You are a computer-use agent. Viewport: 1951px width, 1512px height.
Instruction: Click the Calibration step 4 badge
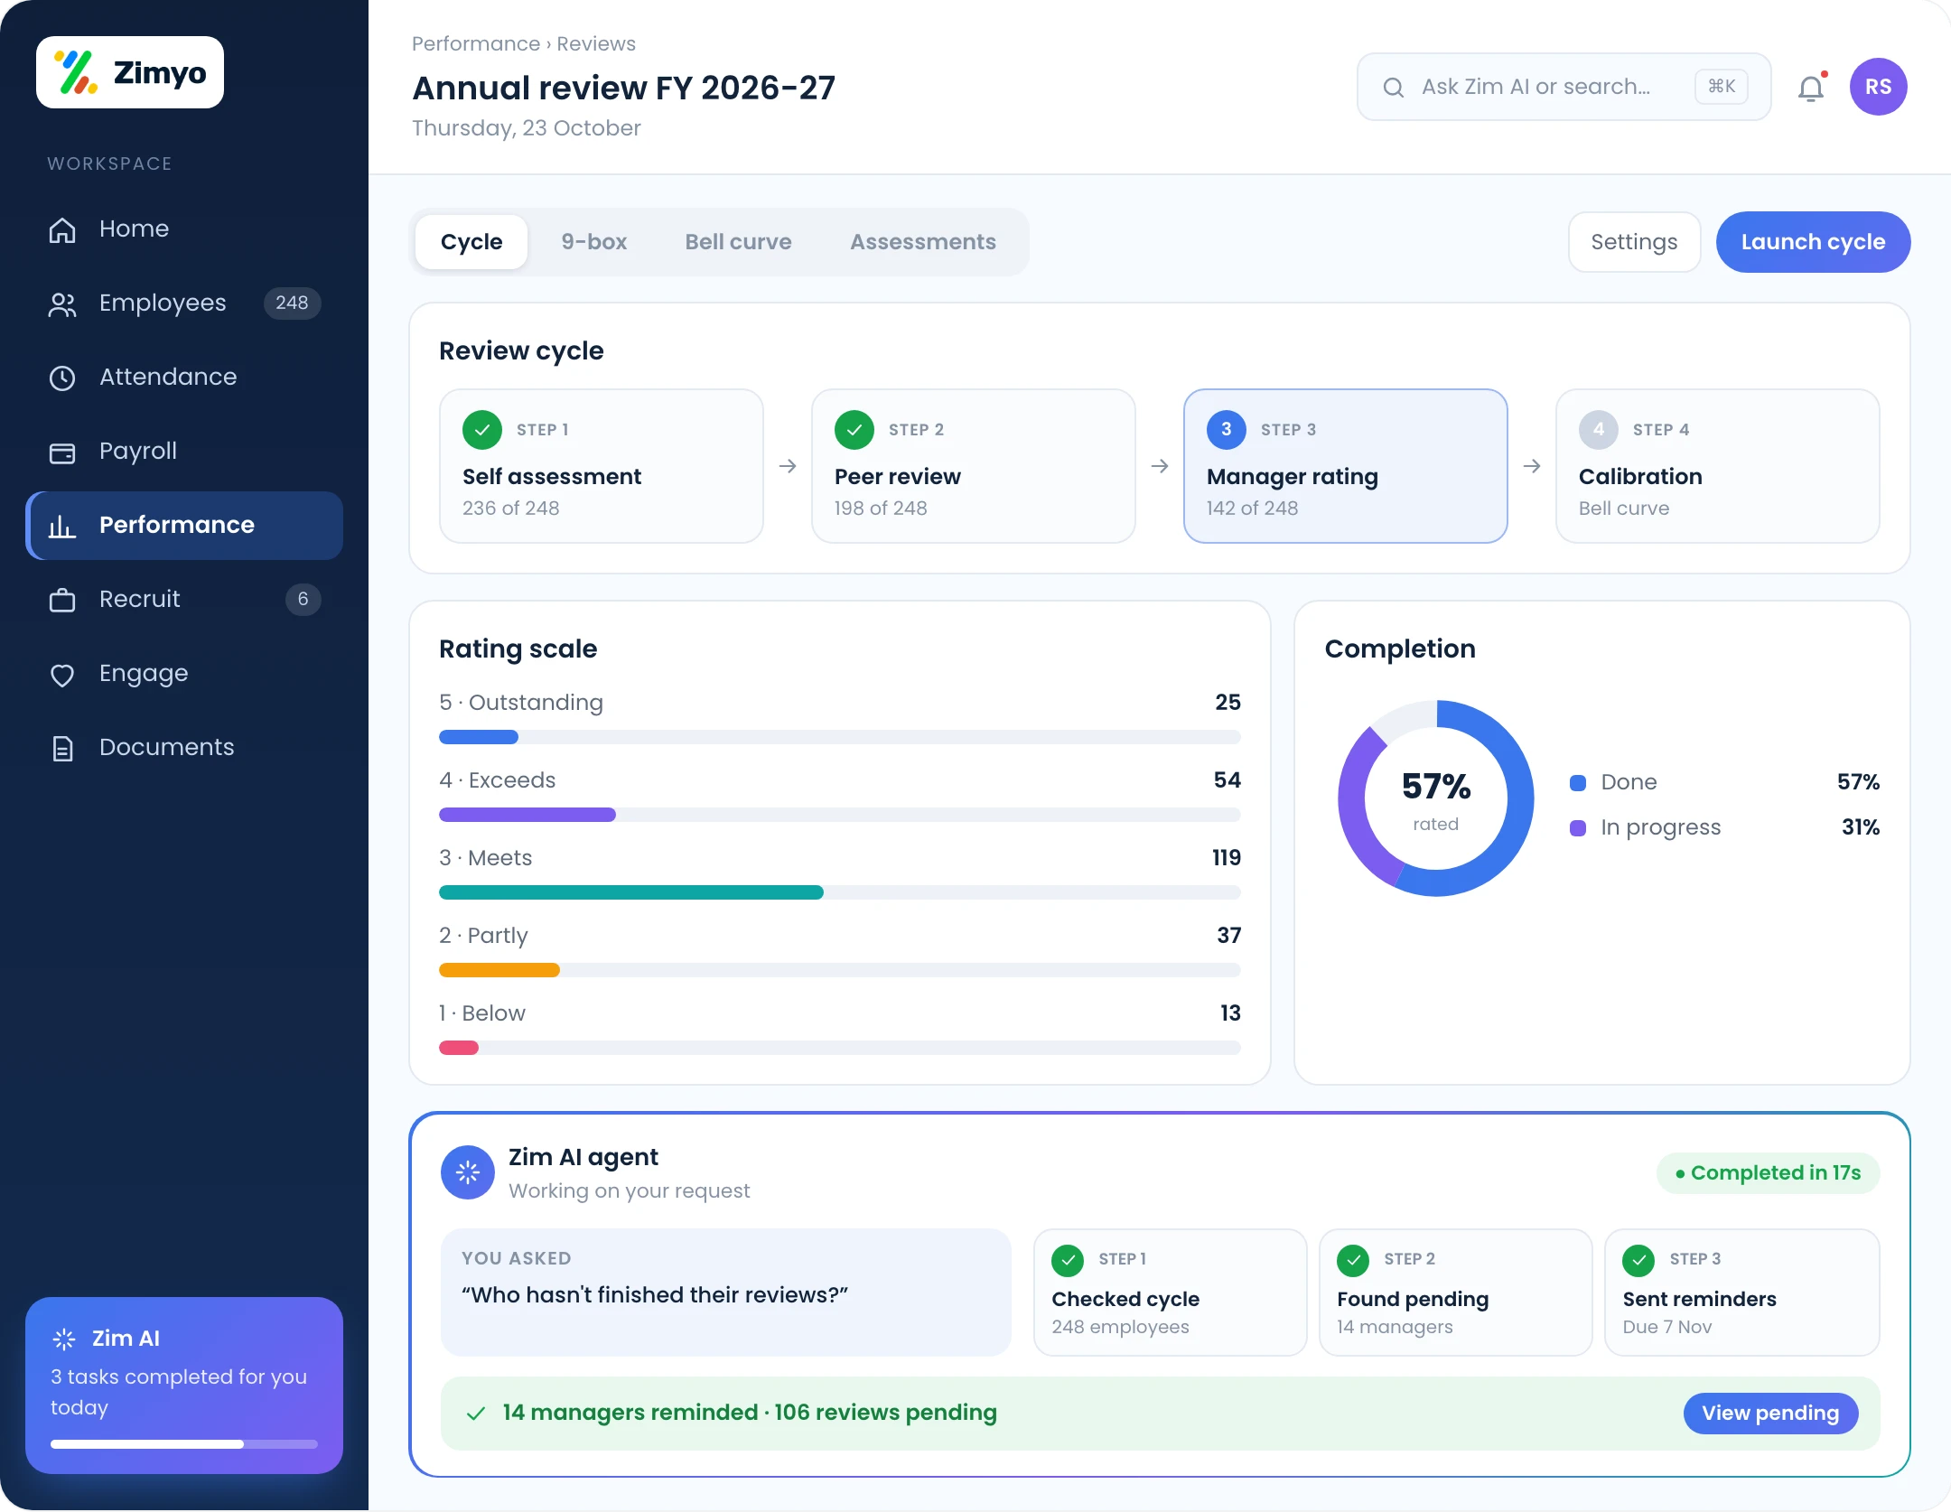coord(1599,430)
